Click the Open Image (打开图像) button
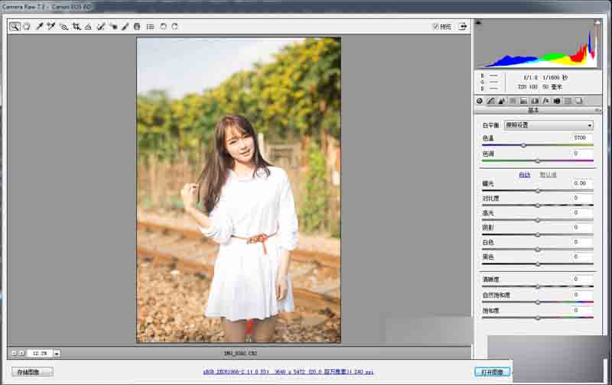 tap(493, 372)
